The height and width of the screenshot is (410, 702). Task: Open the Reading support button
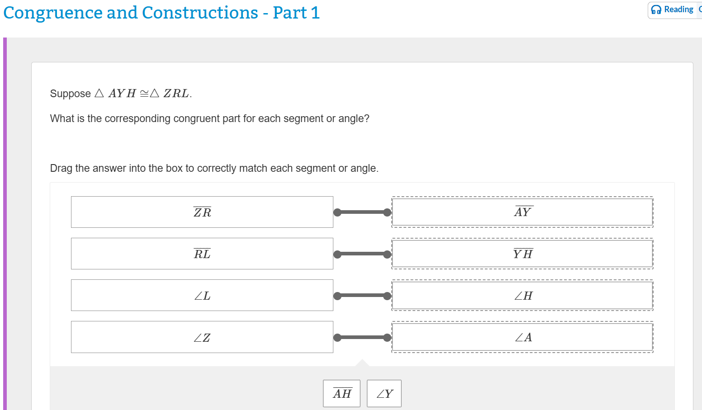(674, 9)
